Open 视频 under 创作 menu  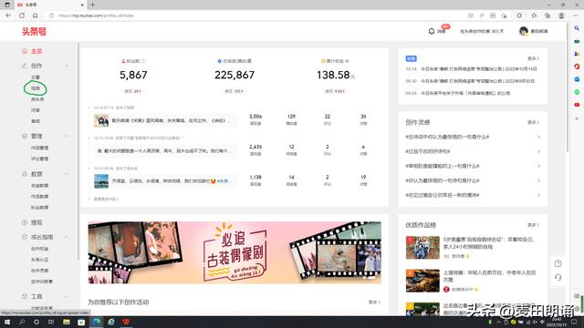pyautogui.click(x=36, y=88)
